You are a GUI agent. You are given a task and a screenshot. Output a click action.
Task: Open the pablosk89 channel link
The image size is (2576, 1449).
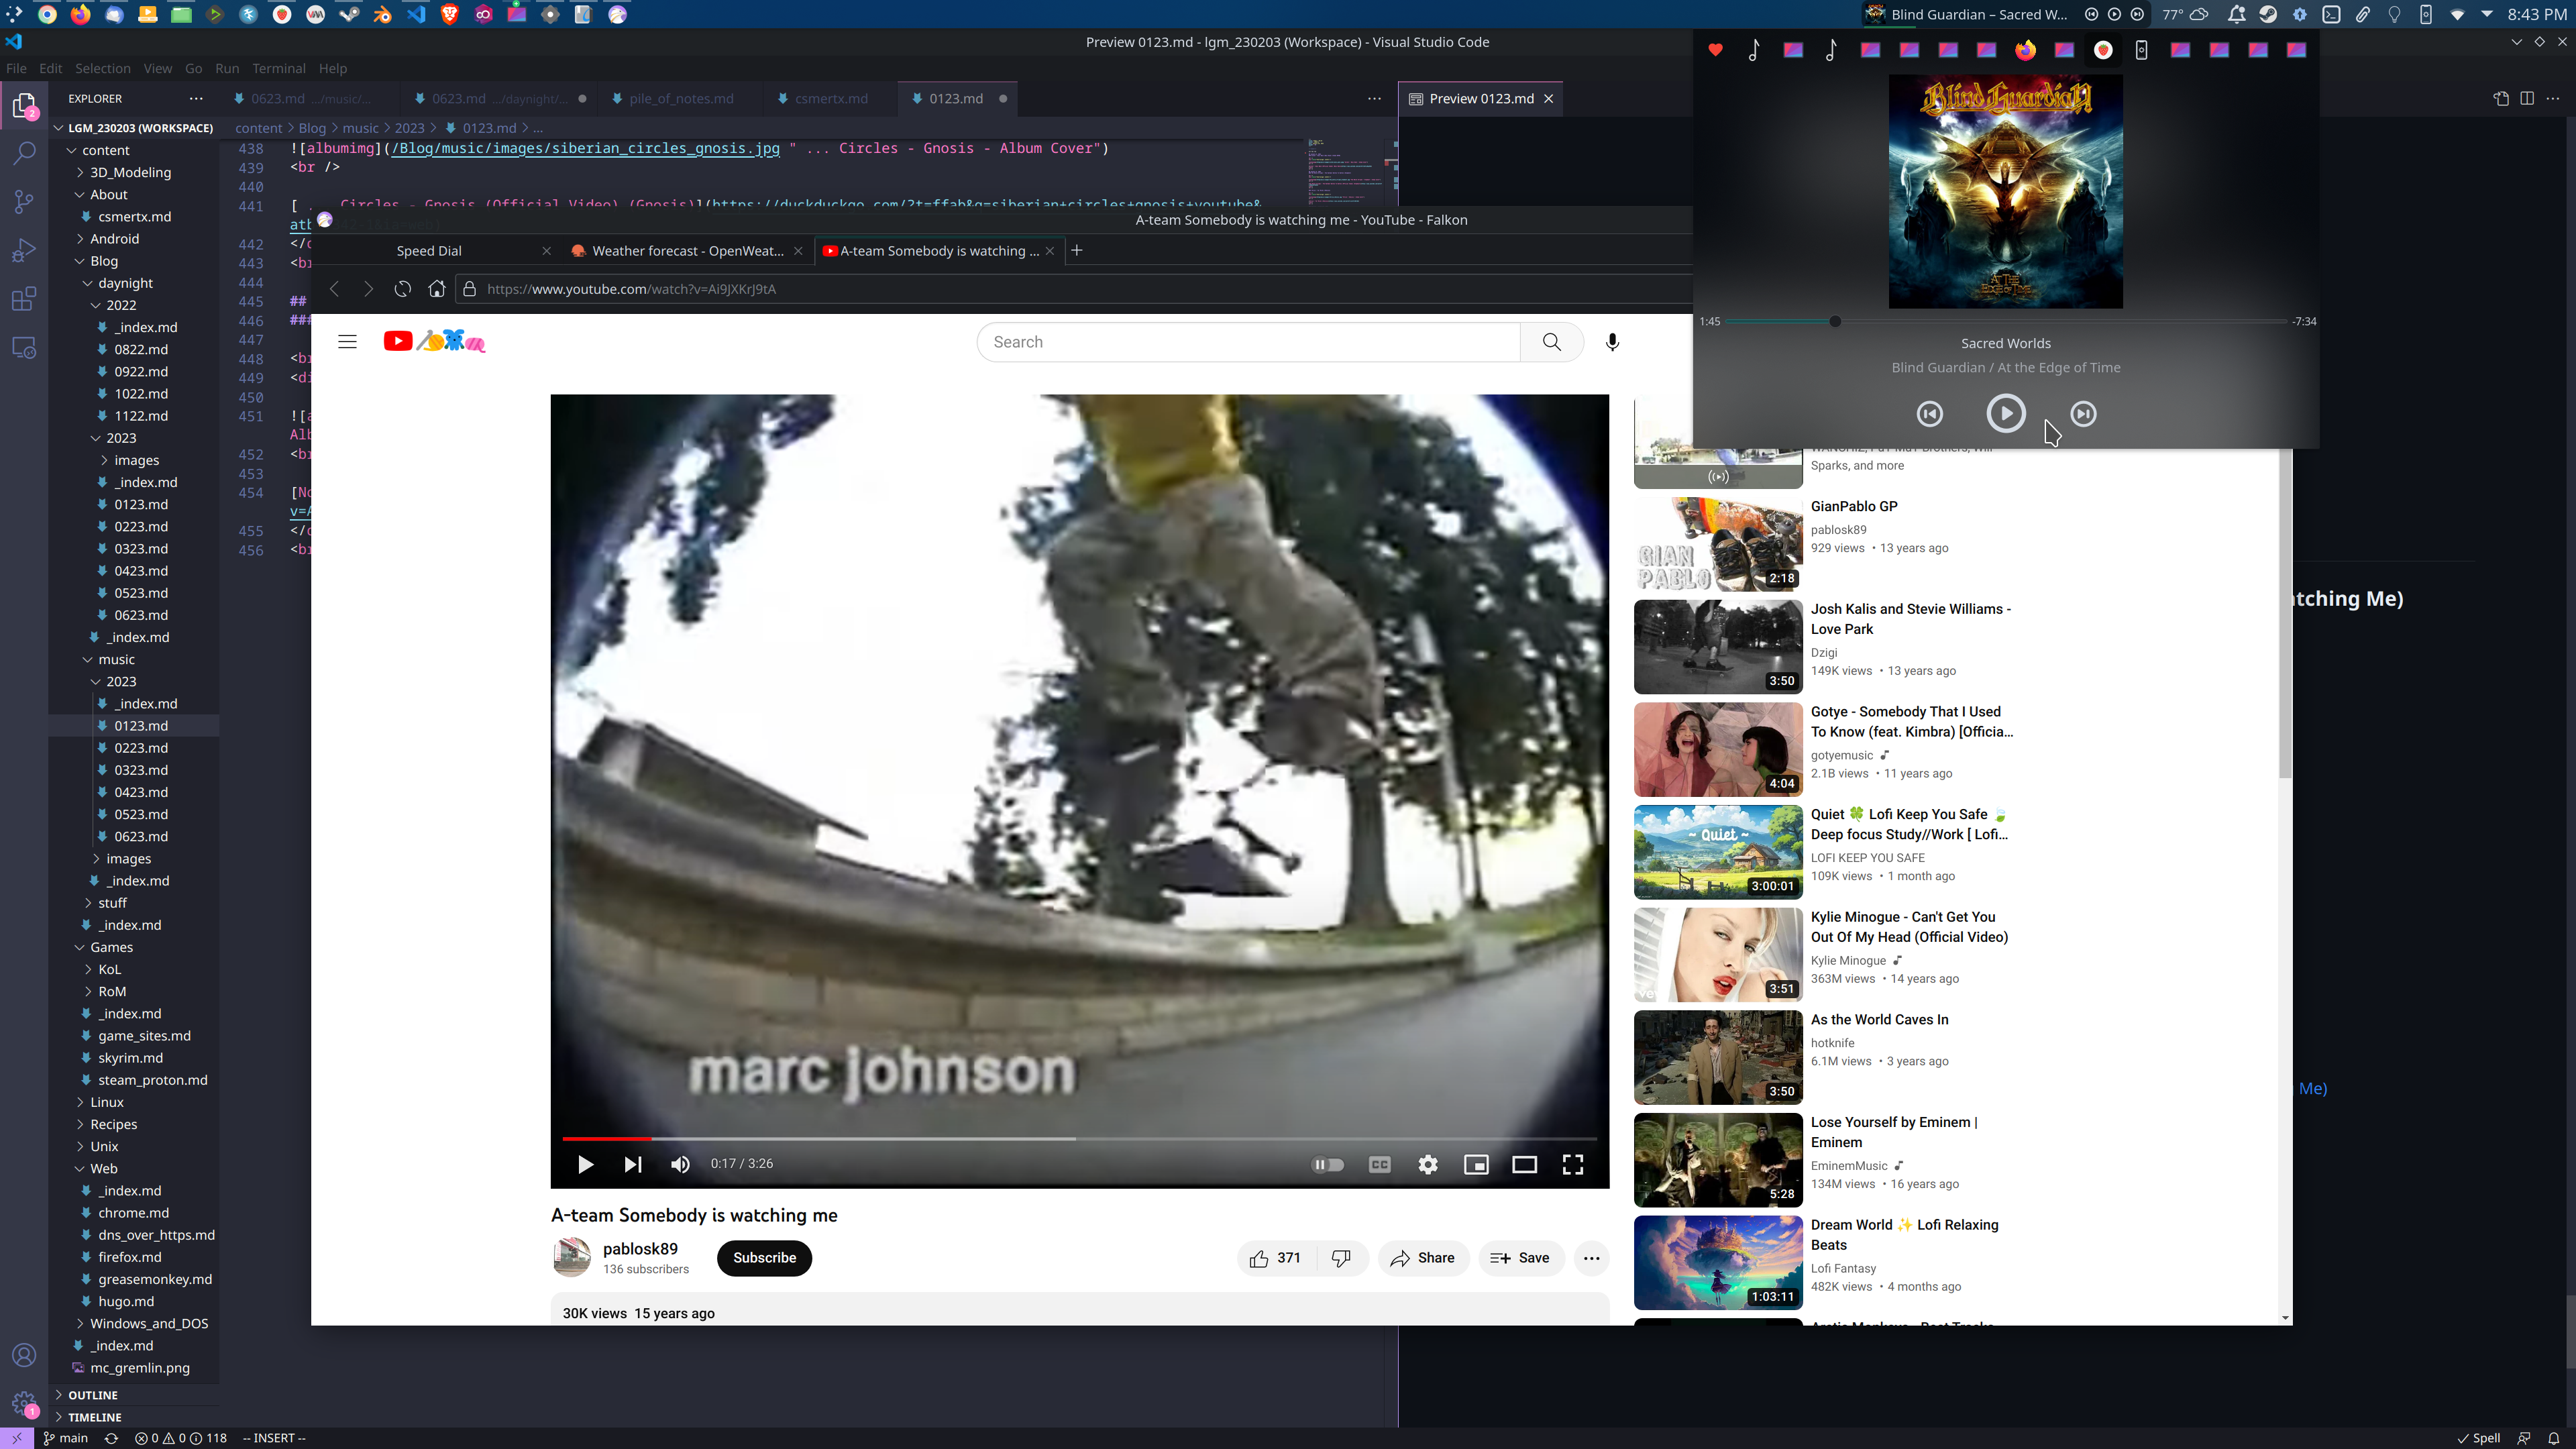point(640,1249)
